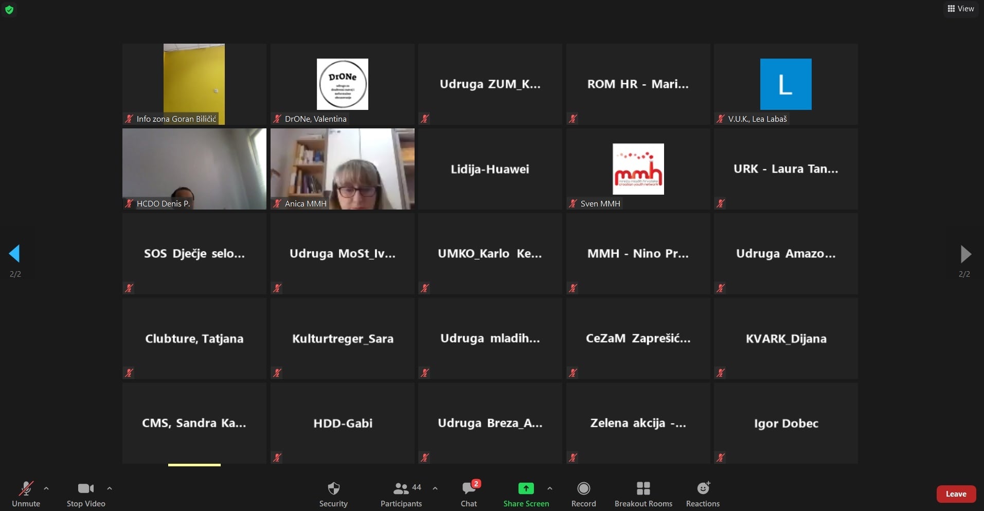Open audio options arrow next to Unmute
The width and height of the screenshot is (984, 511).
pos(46,488)
